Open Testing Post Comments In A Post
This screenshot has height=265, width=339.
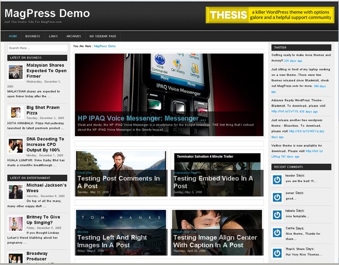tap(119, 182)
